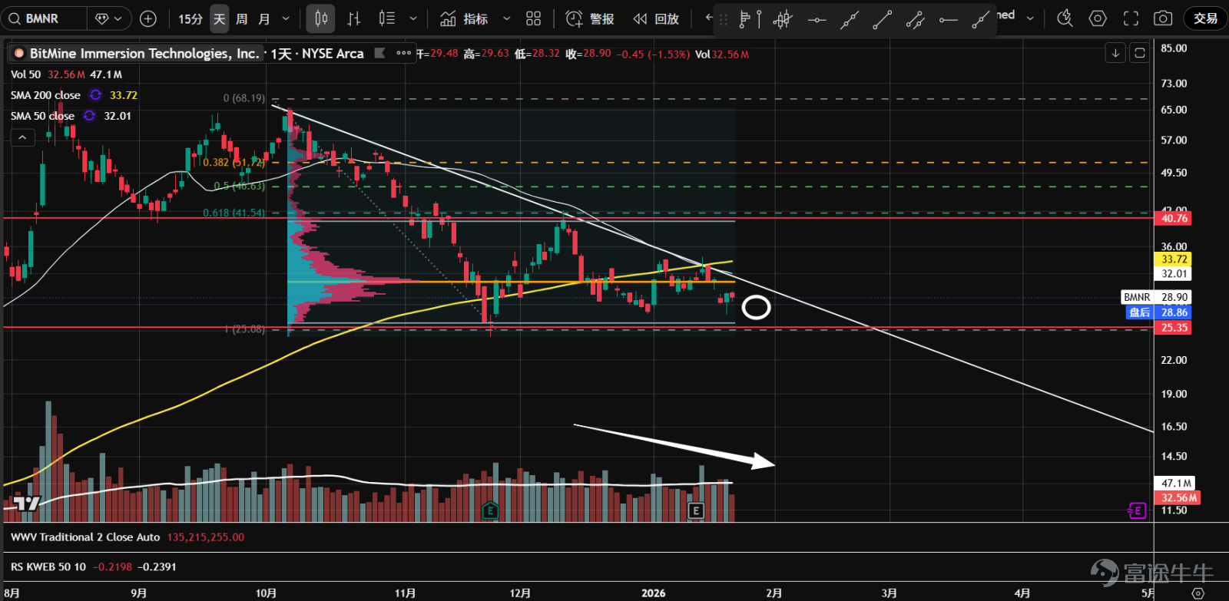Open the December earnings E marker
Viewport: 1229px width, 601px height.
coord(490,510)
